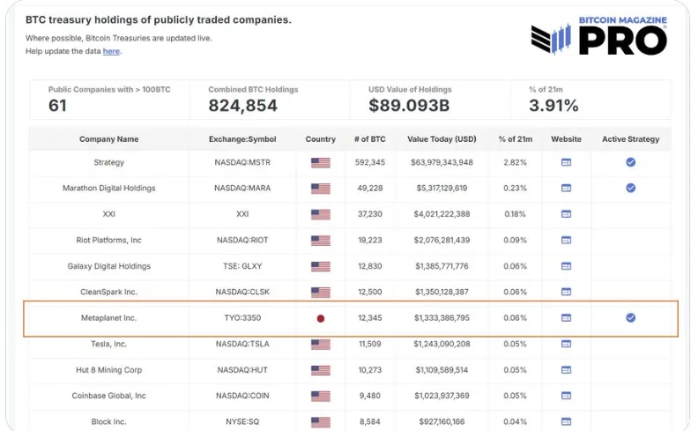
Task: Open Marathon Digital Holdings website icon
Action: pos(566,188)
